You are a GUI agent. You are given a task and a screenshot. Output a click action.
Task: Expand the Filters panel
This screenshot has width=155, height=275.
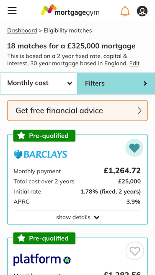click(x=116, y=83)
